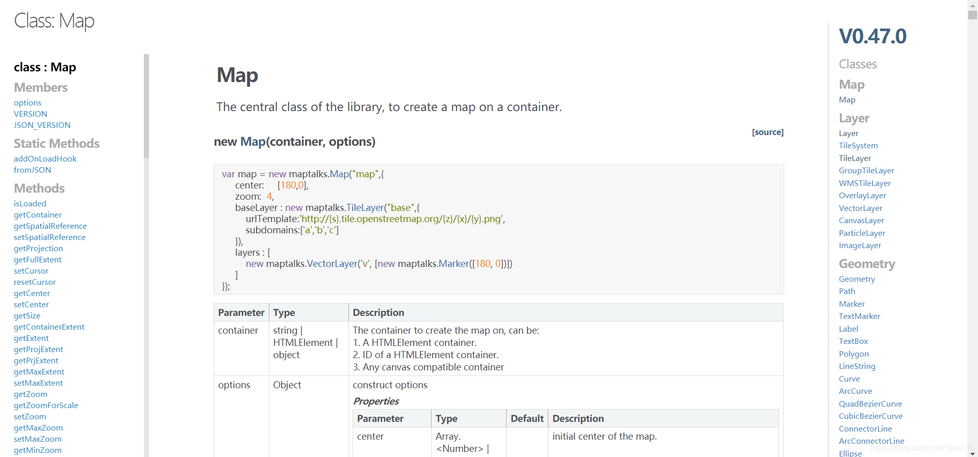978x457 pixels.
Task: Open ArcConnectorLine class page
Action: [871, 441]
